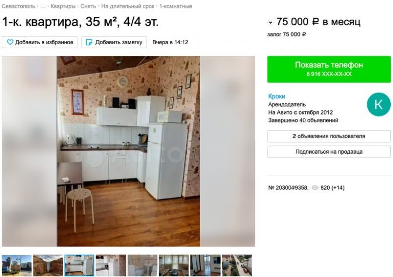This screenshot has height=277, width=393.
Task: Click the Добавить в избранное button
Action: [40, 42]
